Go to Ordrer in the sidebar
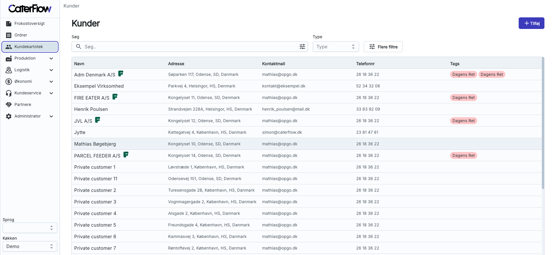The height and width of the screenshot is (255, 554). 30,35
